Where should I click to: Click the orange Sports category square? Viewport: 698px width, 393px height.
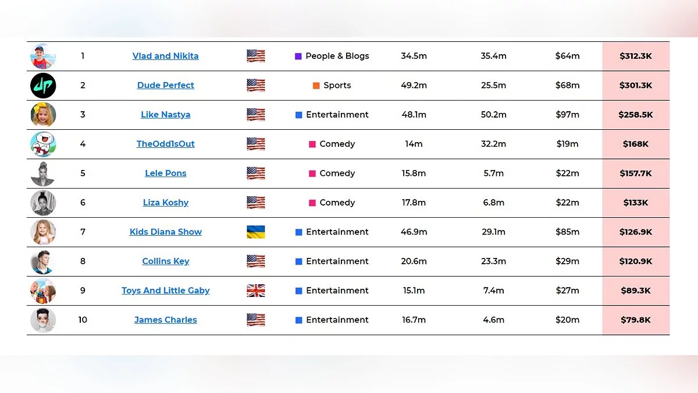[316, 86]
